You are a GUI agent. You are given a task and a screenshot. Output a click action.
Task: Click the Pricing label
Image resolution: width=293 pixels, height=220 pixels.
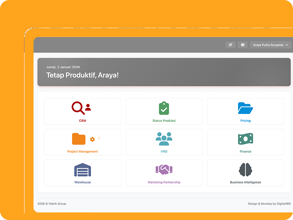pyautogui.click(x=245, y=121)
